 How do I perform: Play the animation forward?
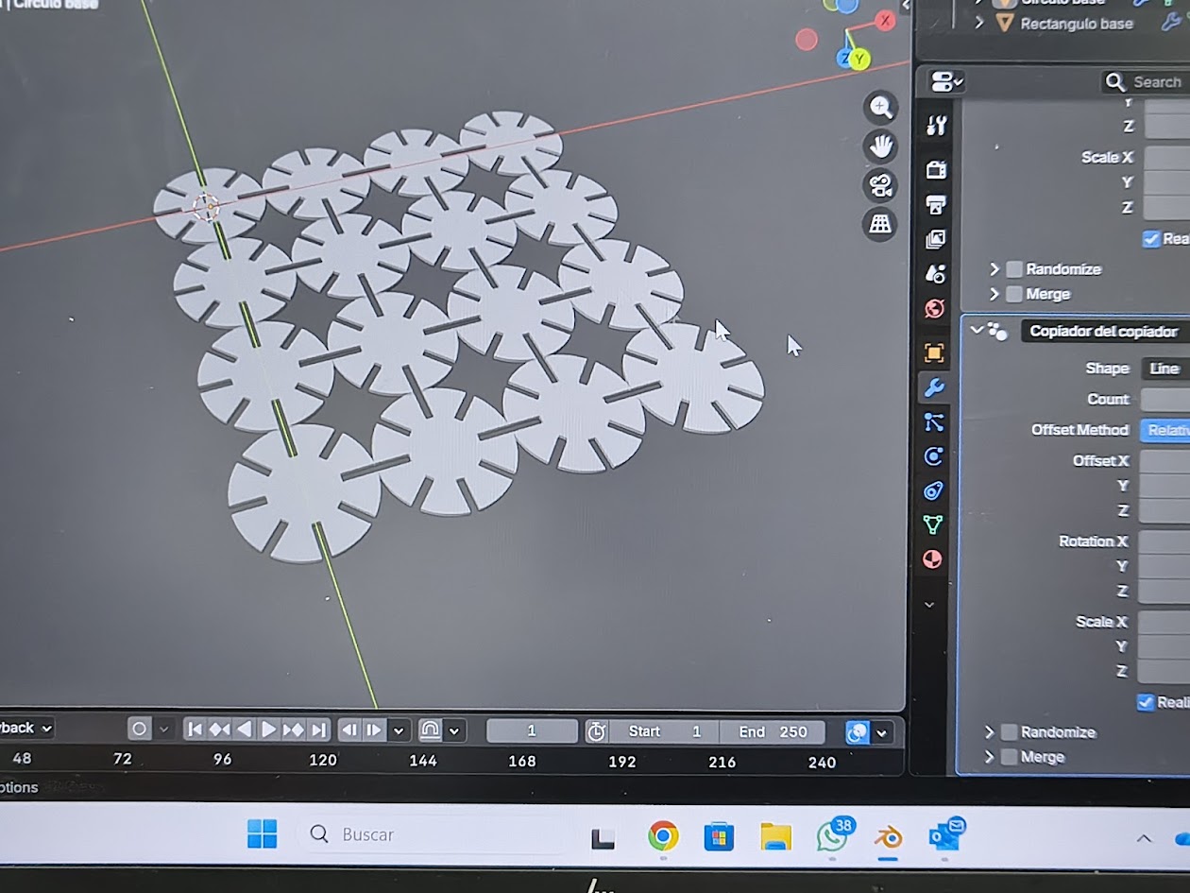coord(268,730)
